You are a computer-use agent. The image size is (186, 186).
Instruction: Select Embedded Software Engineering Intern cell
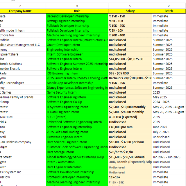coord(77,122)
